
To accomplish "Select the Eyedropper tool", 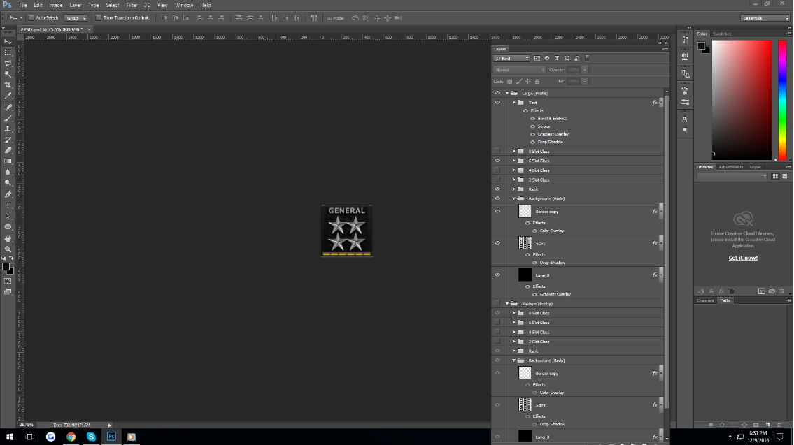I will click(8, 95).
